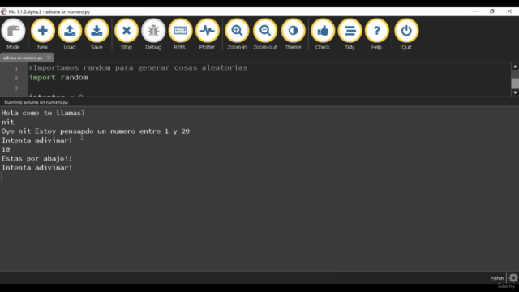
Task: Click output text 'Estas por abajo!!'
Action: 36,159
